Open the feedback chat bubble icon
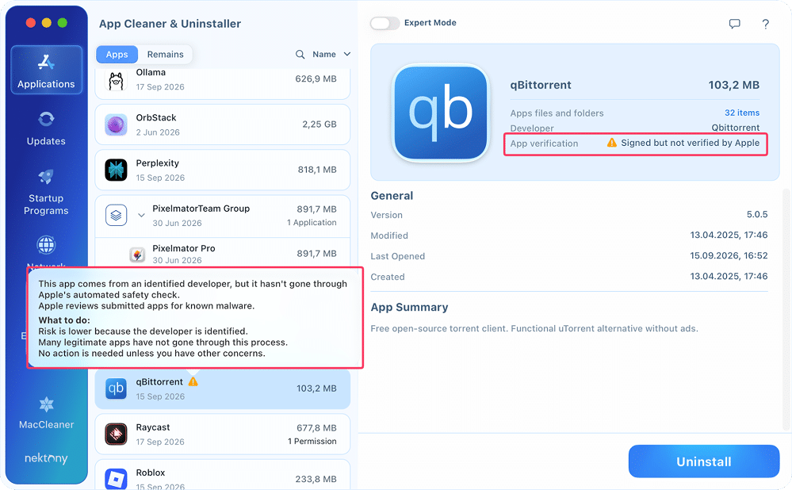Image resolution: width=792 pixels, height=490 pixels. click(734, 24)
